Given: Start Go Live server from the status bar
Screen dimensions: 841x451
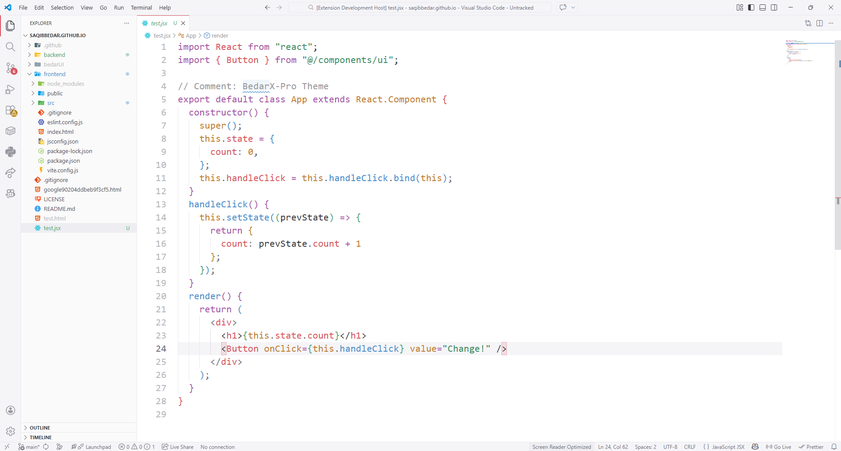Looking at the screenshot, I should (779, 447).
